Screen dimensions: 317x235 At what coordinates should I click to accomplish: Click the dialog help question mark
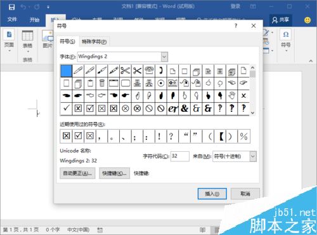236,26
